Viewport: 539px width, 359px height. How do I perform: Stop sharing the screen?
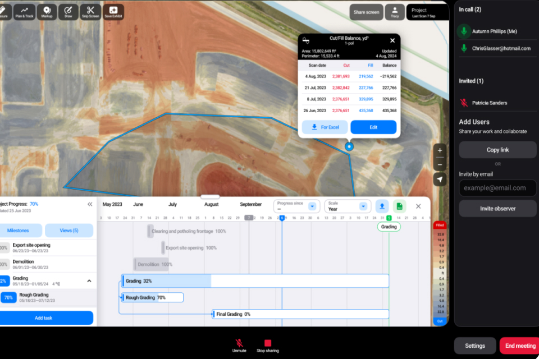[268, 346]
